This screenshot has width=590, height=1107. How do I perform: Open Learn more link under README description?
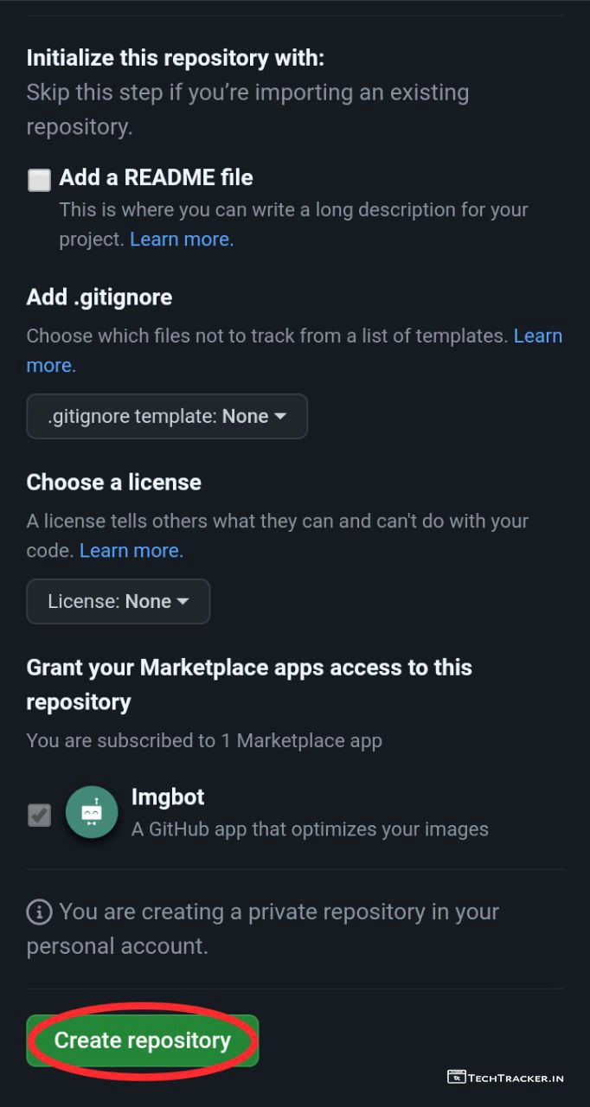pos(182,239)
